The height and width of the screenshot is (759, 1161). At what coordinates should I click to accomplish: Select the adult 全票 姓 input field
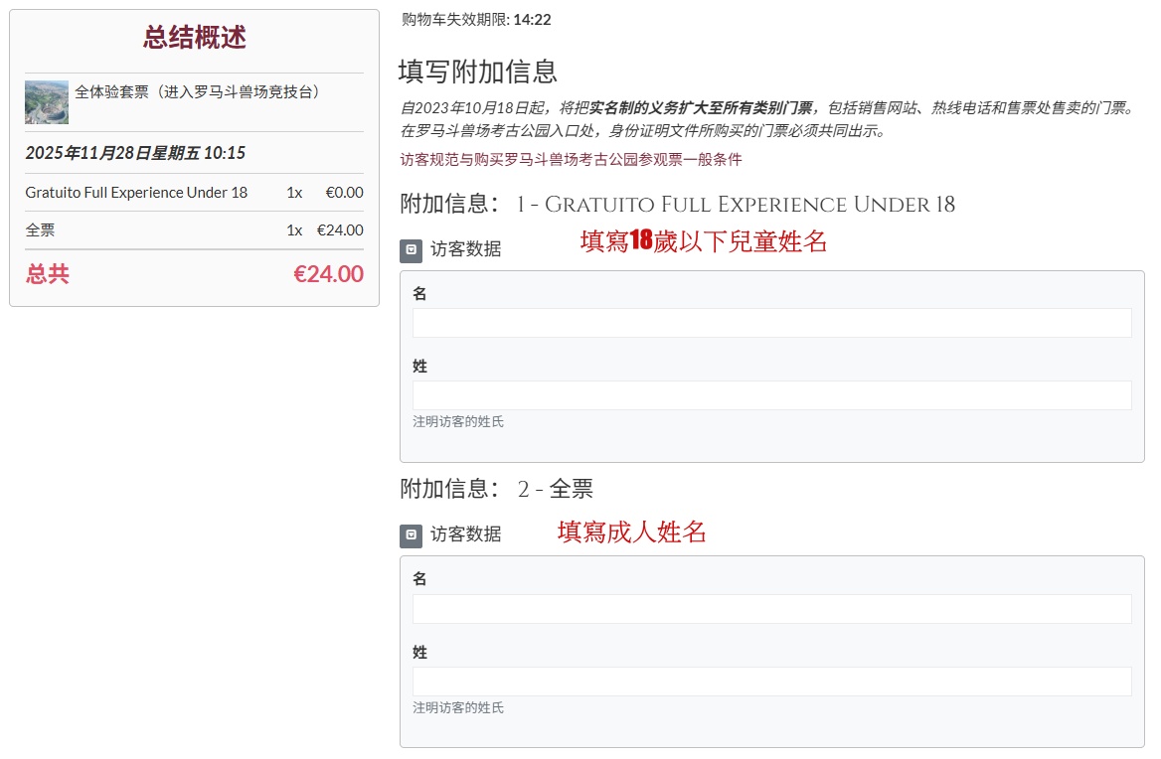pyautogui.click(x=771, y=682)
